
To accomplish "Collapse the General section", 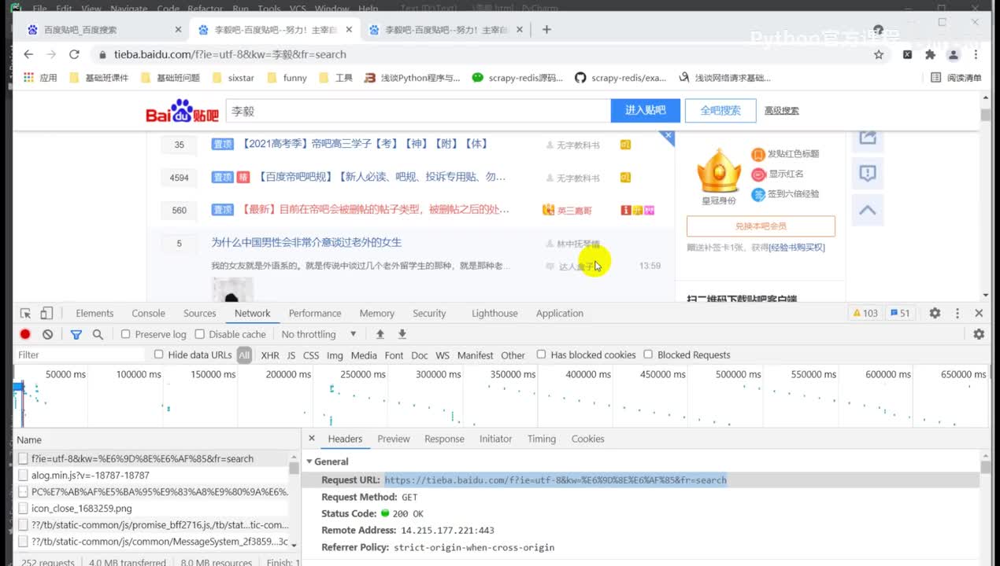I will tap(310, 461).
